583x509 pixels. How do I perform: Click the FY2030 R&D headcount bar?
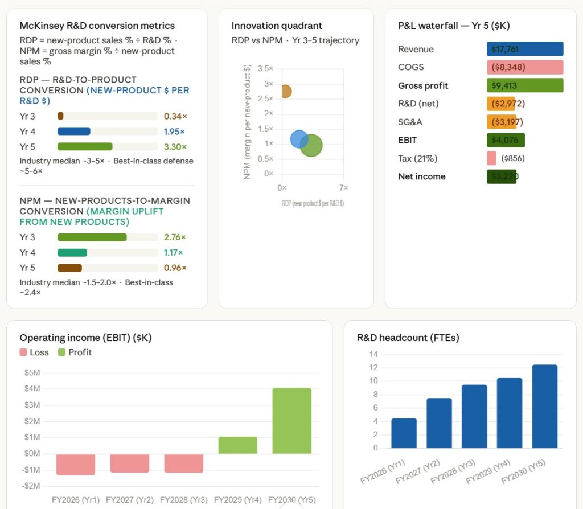click(x=545, y=406)
